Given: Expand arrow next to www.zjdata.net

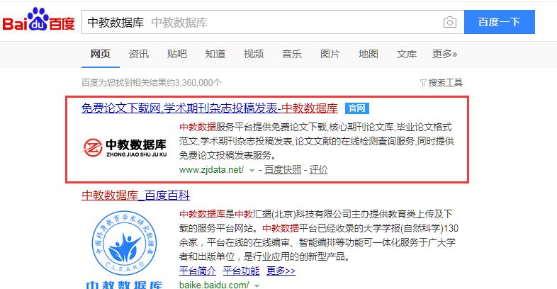Looking at the screenshot, I should 252,171.
